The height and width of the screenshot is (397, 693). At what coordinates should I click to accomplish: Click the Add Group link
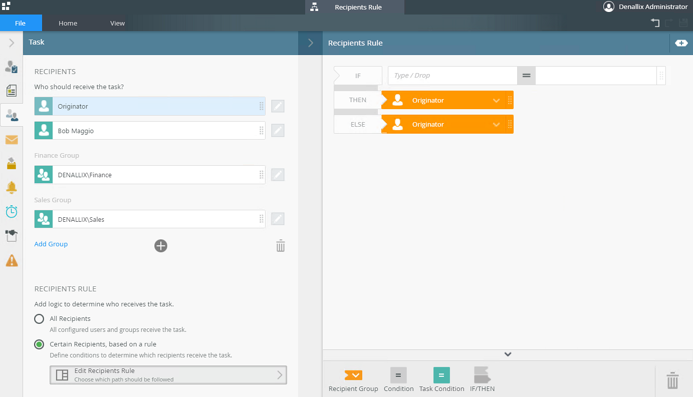click(x=51, y=244)
